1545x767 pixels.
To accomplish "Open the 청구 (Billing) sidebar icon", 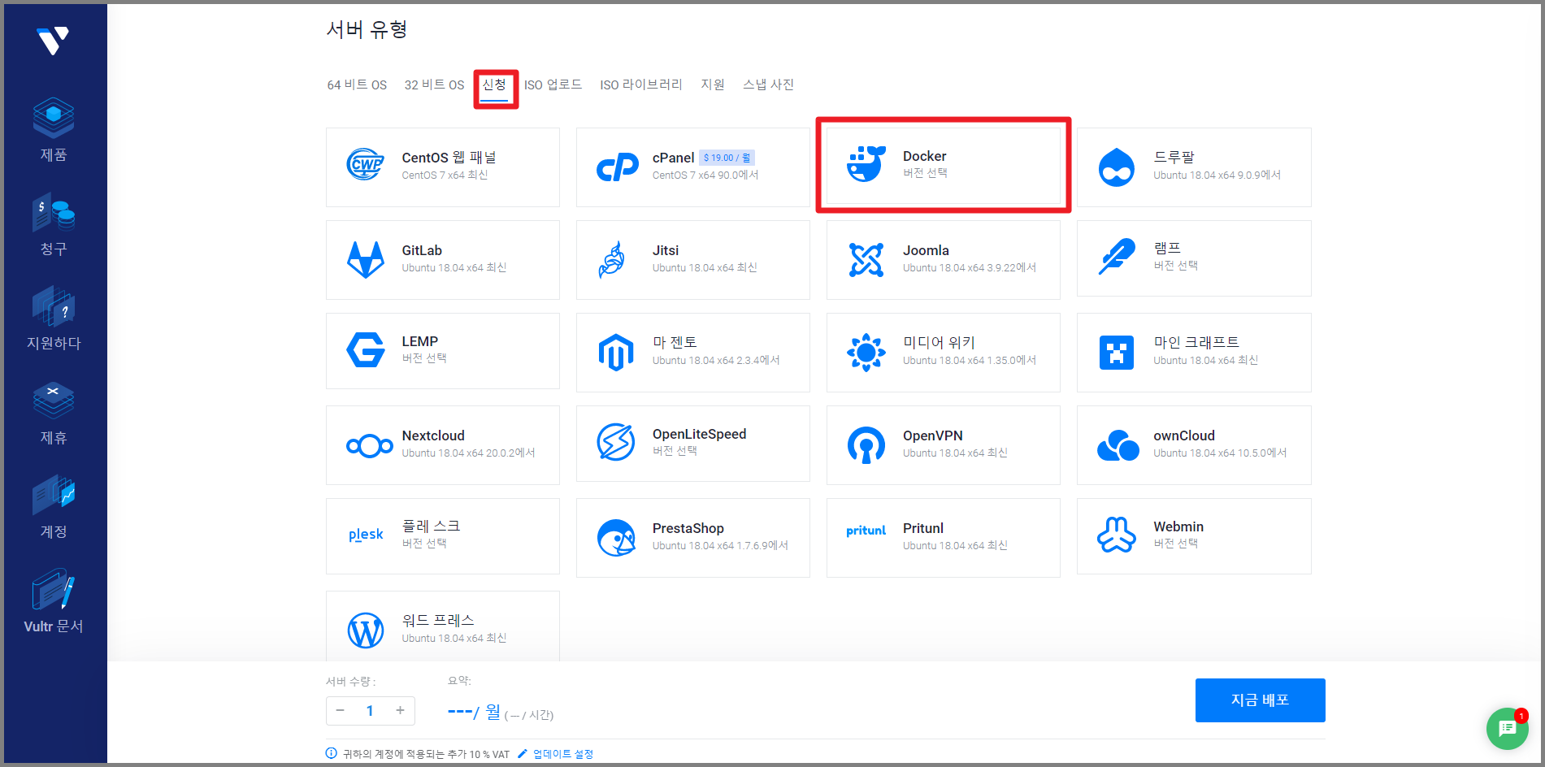I will pyautogui.click(x=54, y=212).
